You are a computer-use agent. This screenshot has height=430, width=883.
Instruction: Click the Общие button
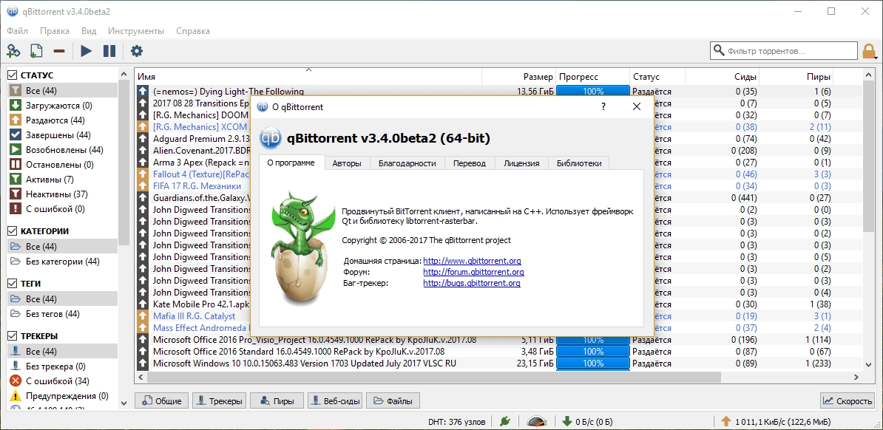click(162, 401)
